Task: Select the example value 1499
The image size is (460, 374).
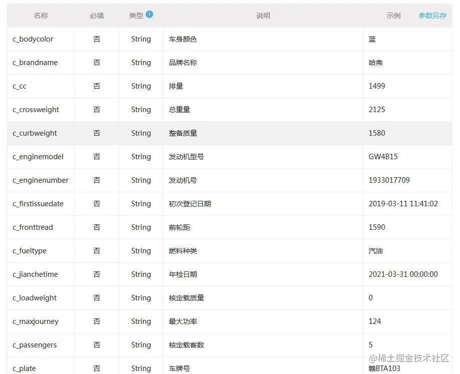Action: (377, 86)
